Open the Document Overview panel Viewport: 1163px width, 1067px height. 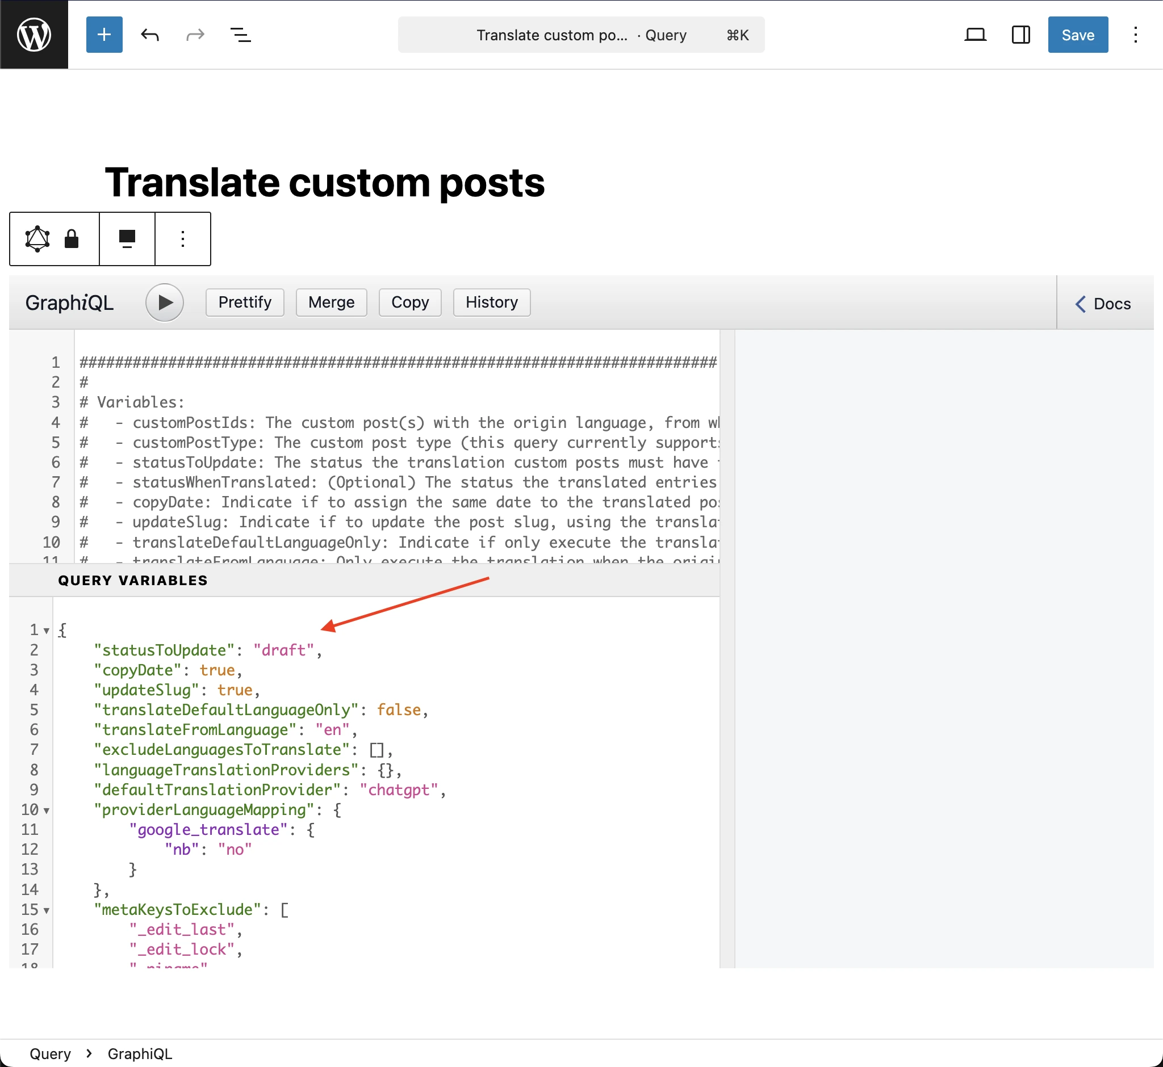(241, 35)
